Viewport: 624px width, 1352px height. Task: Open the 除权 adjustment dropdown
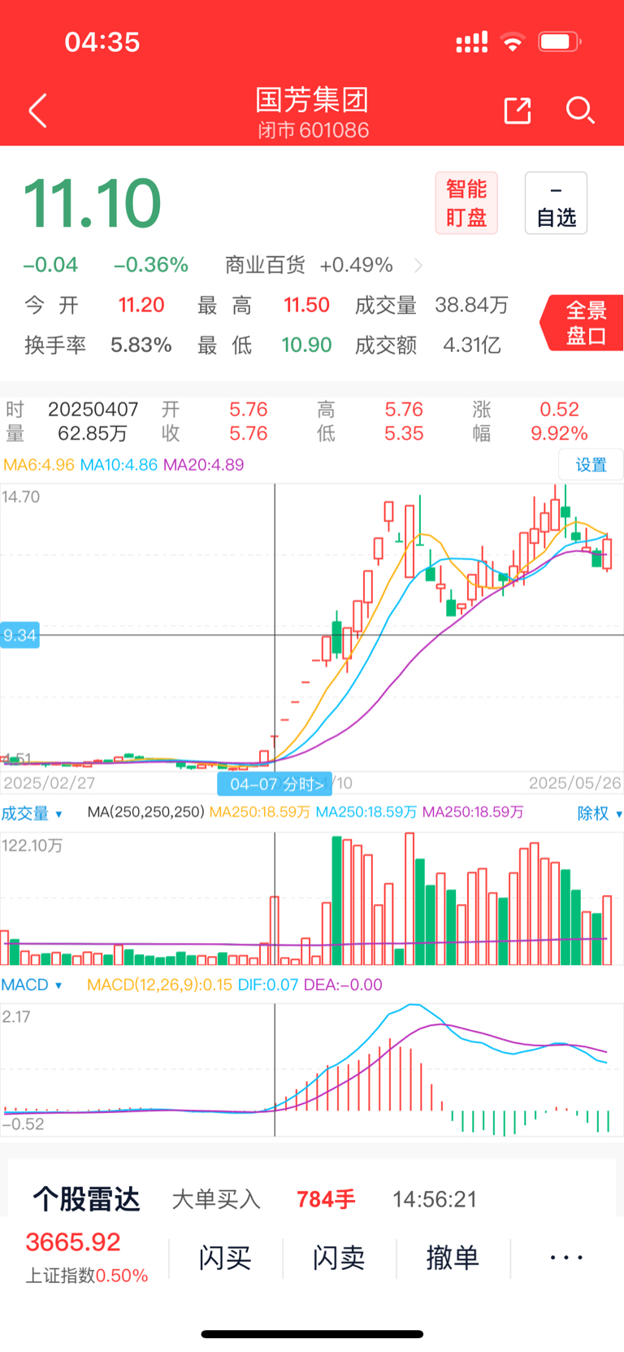tap(600, 813)
